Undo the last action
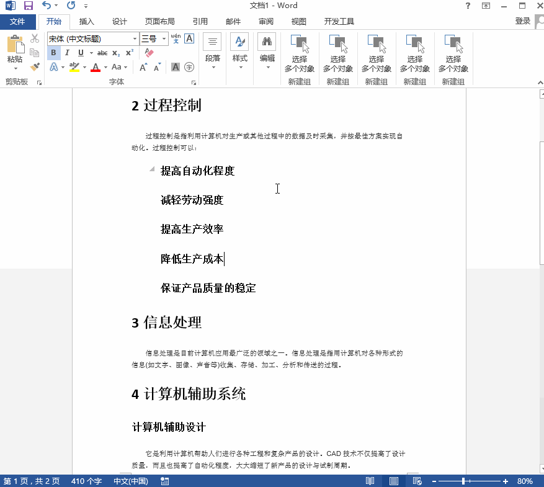The height and width of the screenshot is (487, 544). click(46, 6)
